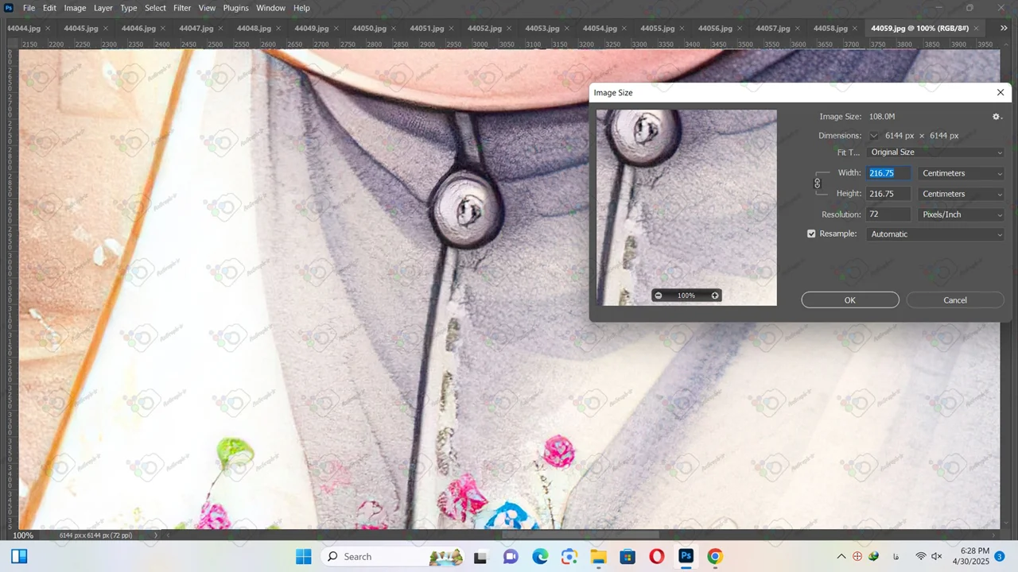This screenshot has height=572, width=1018.
Task: Open the Width units Centimeters dropdown
Action: coord(961,173)
